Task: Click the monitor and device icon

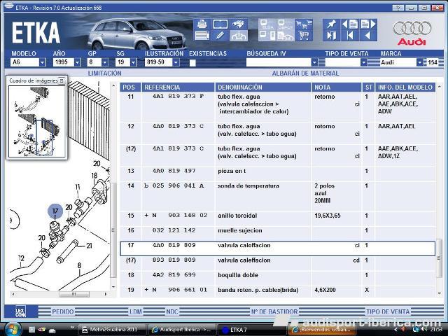Action: [x=267, y=36]
